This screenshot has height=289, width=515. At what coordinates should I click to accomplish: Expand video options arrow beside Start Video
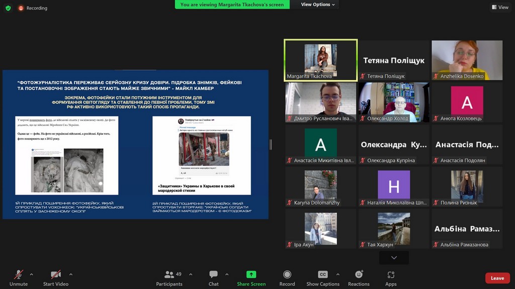(70, 274)
